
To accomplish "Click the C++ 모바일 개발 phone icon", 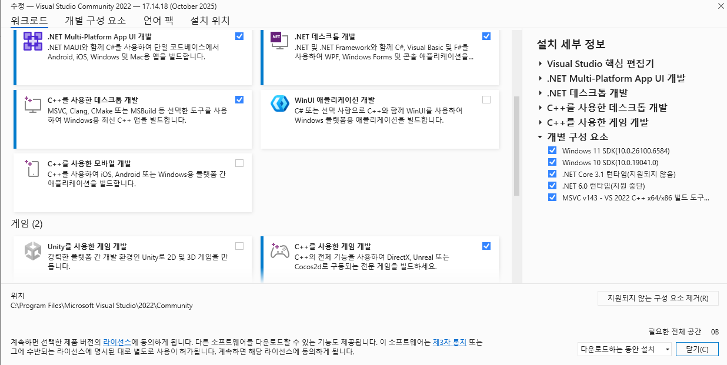I will pyautogui.click(x=32, y=168).
